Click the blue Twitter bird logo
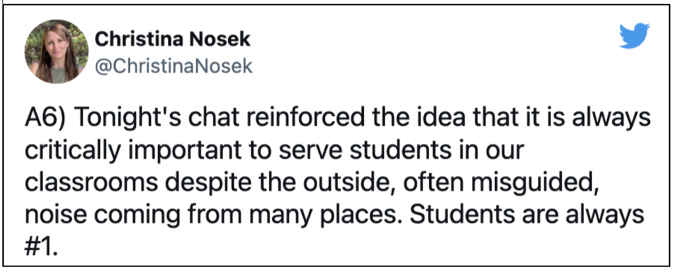This screenshot has height=276, width=675. [633, 36]
